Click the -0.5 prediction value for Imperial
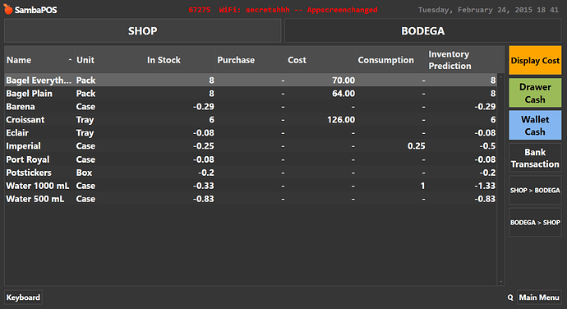This screenshot has height=309, width=567. tap(487, 145)
